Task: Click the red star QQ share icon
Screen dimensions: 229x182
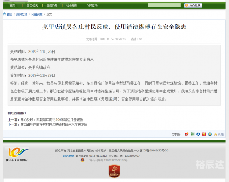Action: [x=204, y=134]
